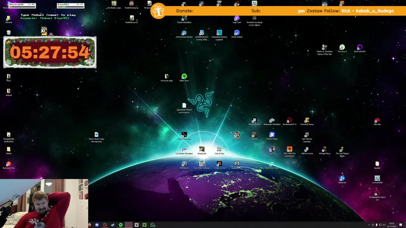Open the Epic Games Launcher icon
Viewport: 406px width, 228px height.
(x=307, y=137)
